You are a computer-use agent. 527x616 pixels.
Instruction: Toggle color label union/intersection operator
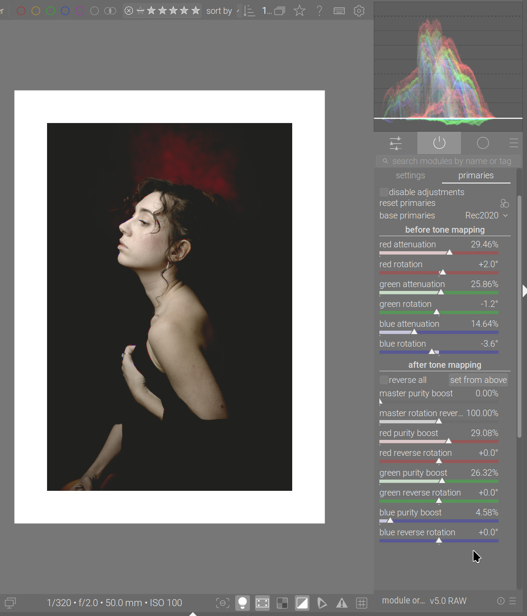point(110,11)
